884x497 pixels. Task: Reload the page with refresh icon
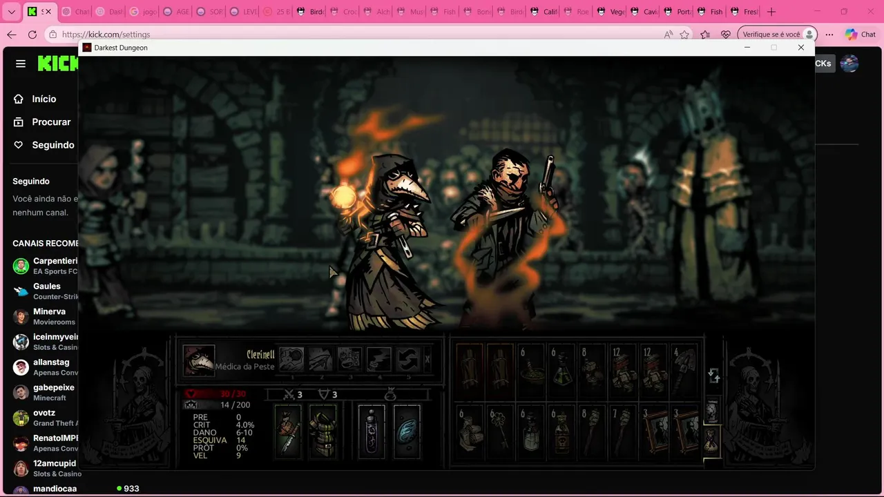(32, 35)
